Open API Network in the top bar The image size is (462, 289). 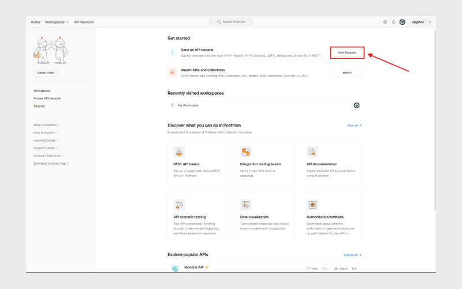[x=84, y=22]
